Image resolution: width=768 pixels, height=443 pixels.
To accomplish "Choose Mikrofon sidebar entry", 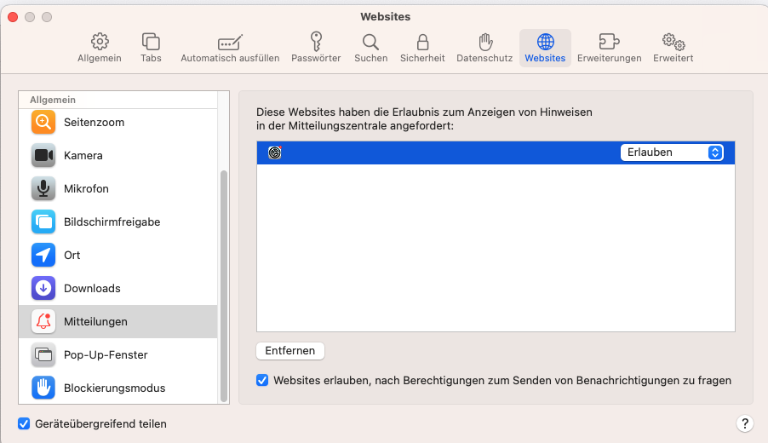I will [x=86, y=189].
